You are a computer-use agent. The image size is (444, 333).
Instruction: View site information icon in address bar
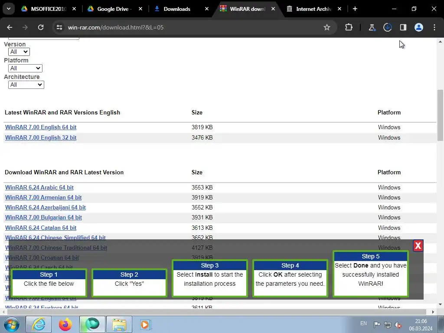coord(59,27)
